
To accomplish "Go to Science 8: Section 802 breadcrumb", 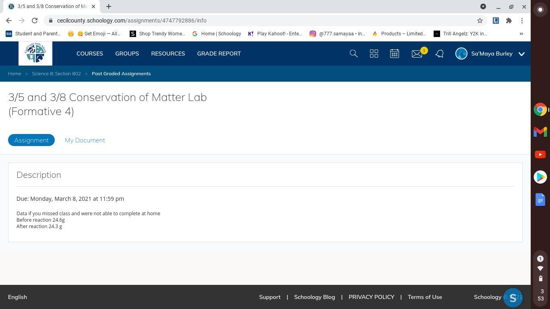I will point(56,74).
